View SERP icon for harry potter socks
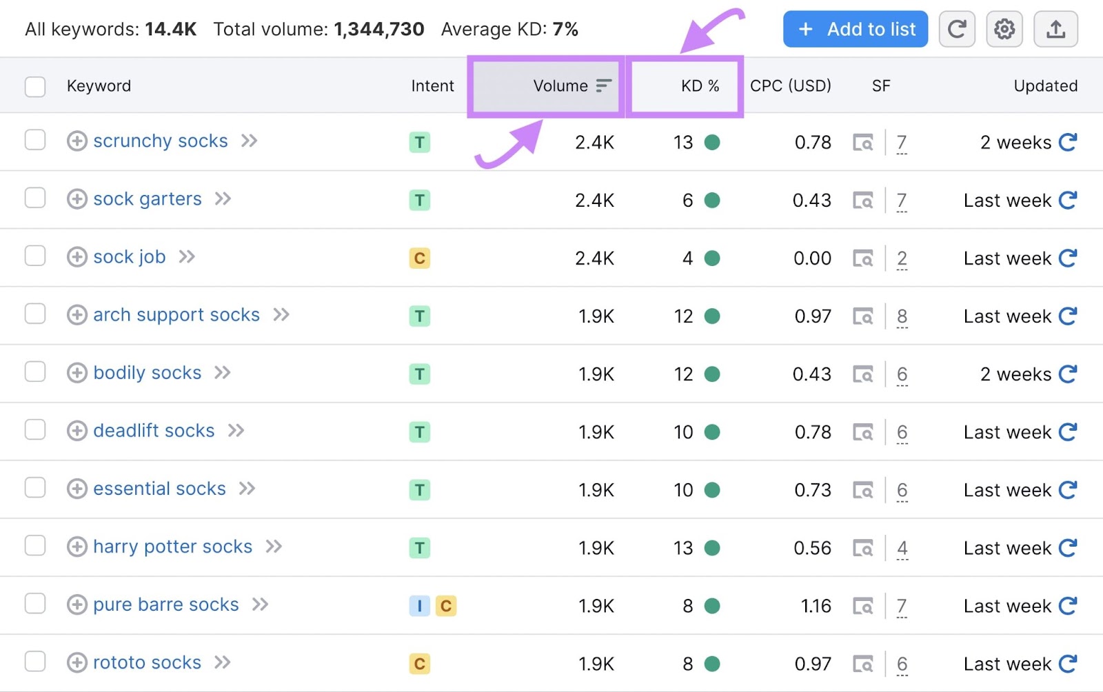This screenshot has height=692, width=1103. (863, 548)
